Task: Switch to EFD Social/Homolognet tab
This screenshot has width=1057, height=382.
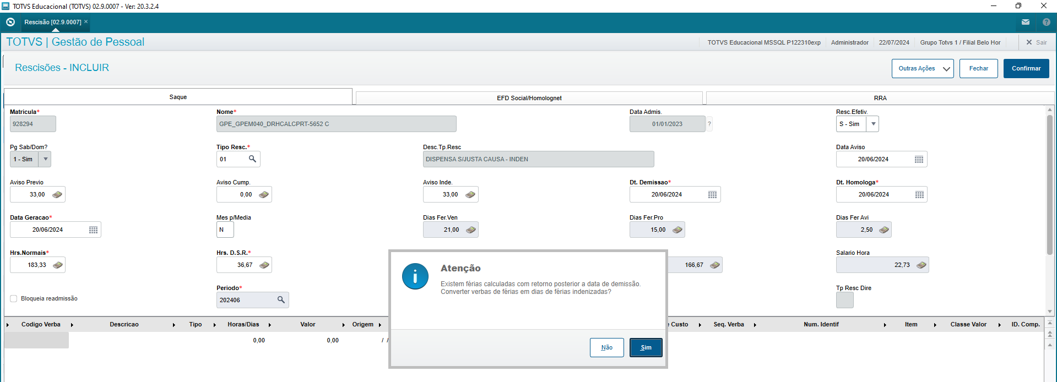Action: point(529,98)
